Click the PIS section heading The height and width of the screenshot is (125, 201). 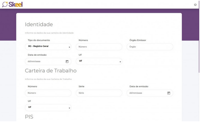click(x=29, y=117)
